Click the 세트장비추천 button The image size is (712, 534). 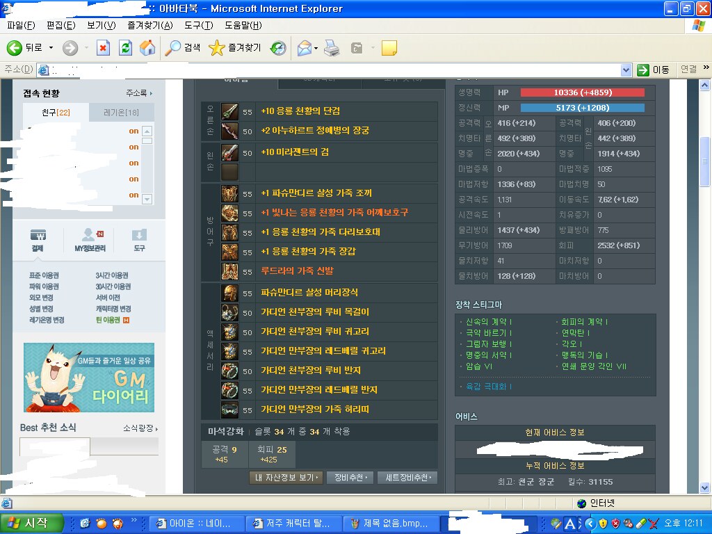tap(411, 478)
